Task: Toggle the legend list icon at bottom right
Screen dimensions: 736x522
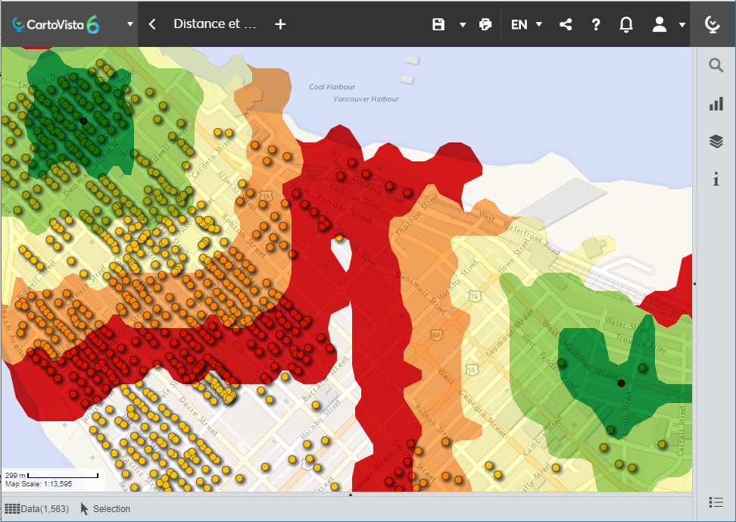Action: pyautogui.click(x=716, y=502)
